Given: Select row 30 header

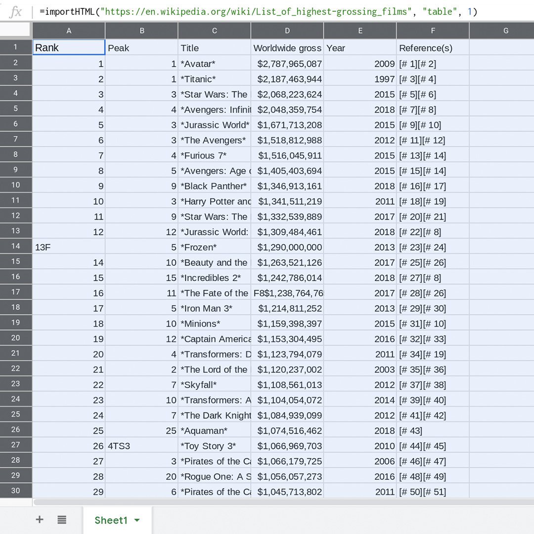Looking at the screenshot, I should 16,491.
